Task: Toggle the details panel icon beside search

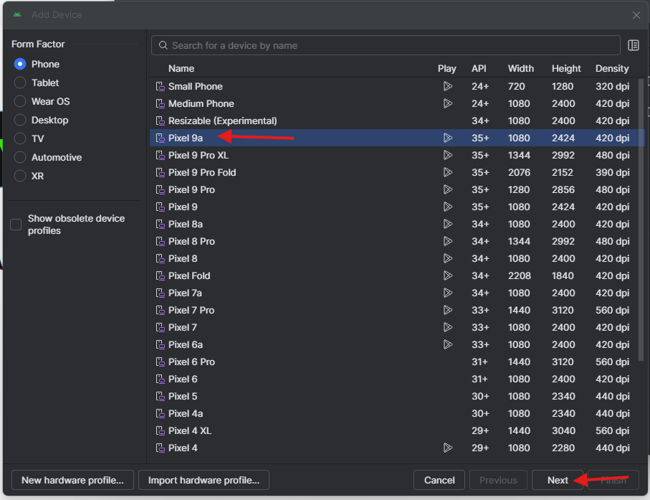Action: (634, 45)
